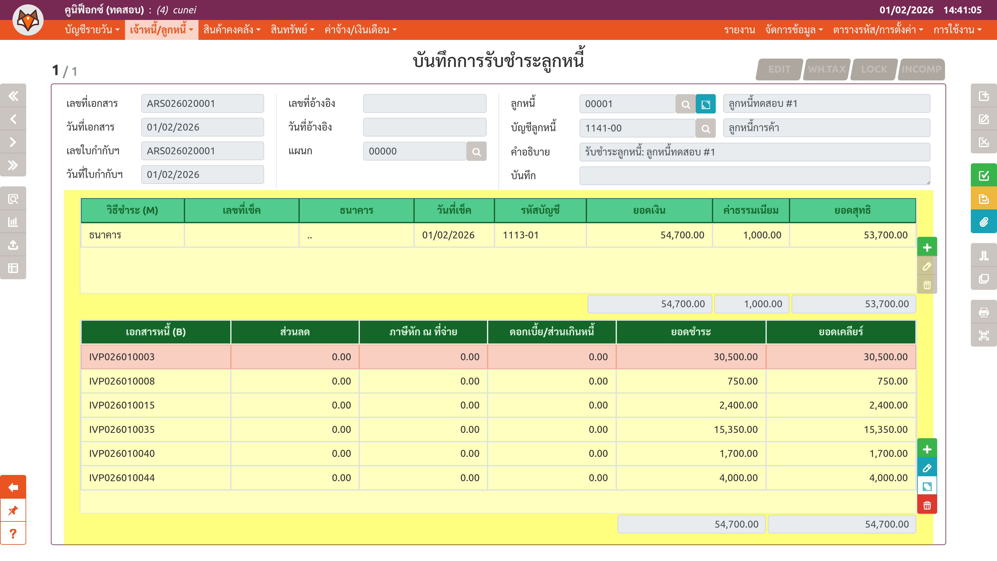Open the attachment paperclip icon
Image resolution: width=997 pixels, height=561 pixels.
pyautogui.click(x=984, y=222)
